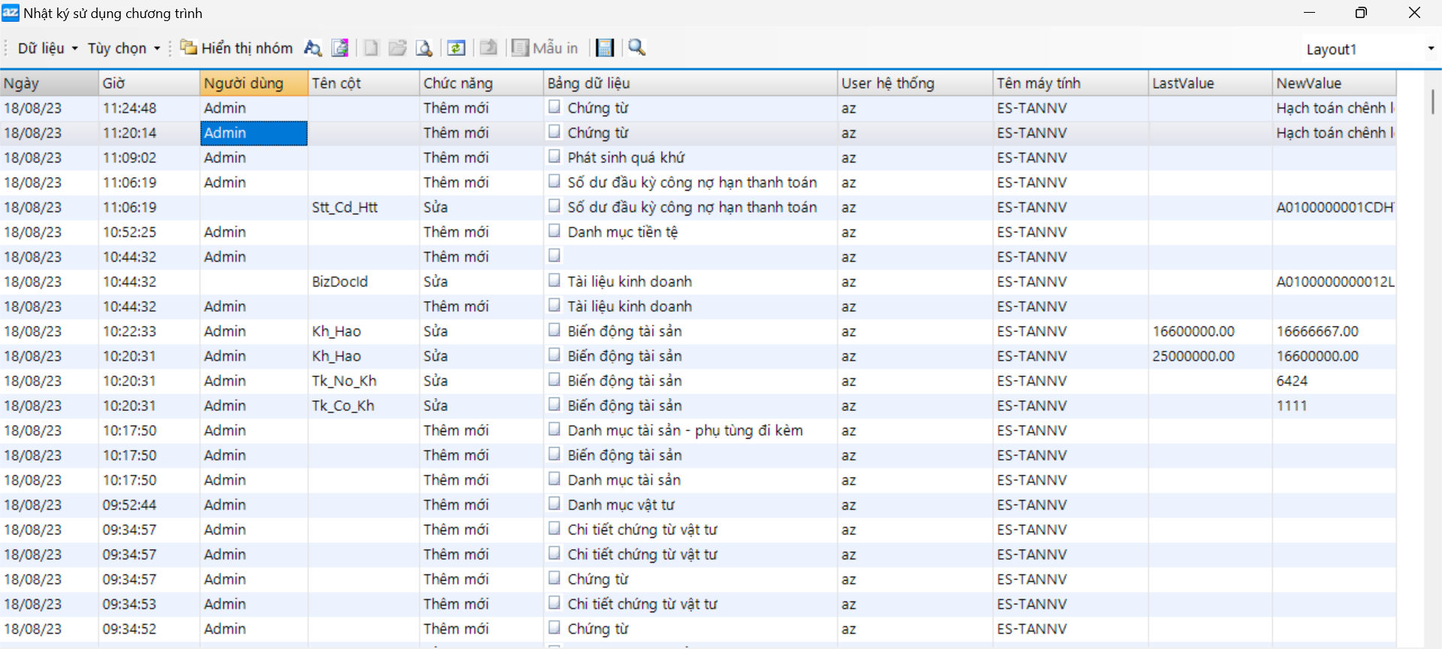Open the calculator icon in the toolbar
Screen dimensions: 1442x649
coord(605,48)
